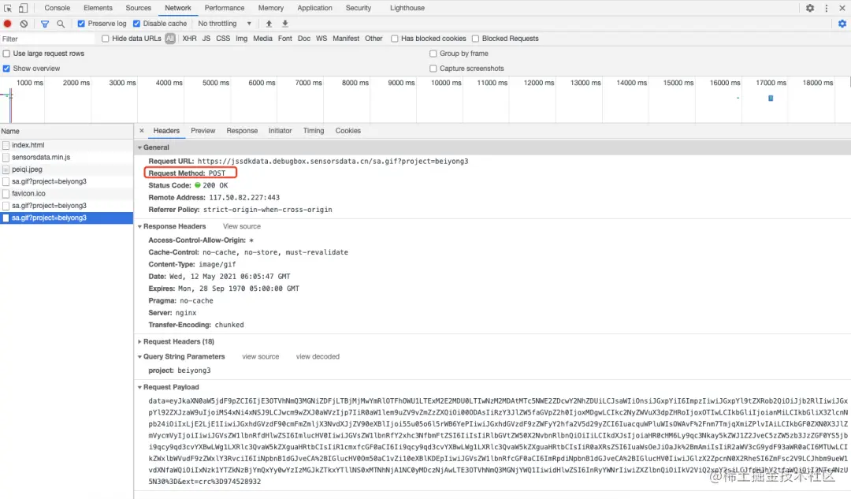Uncheck the Disable cache checkbox

137,24
